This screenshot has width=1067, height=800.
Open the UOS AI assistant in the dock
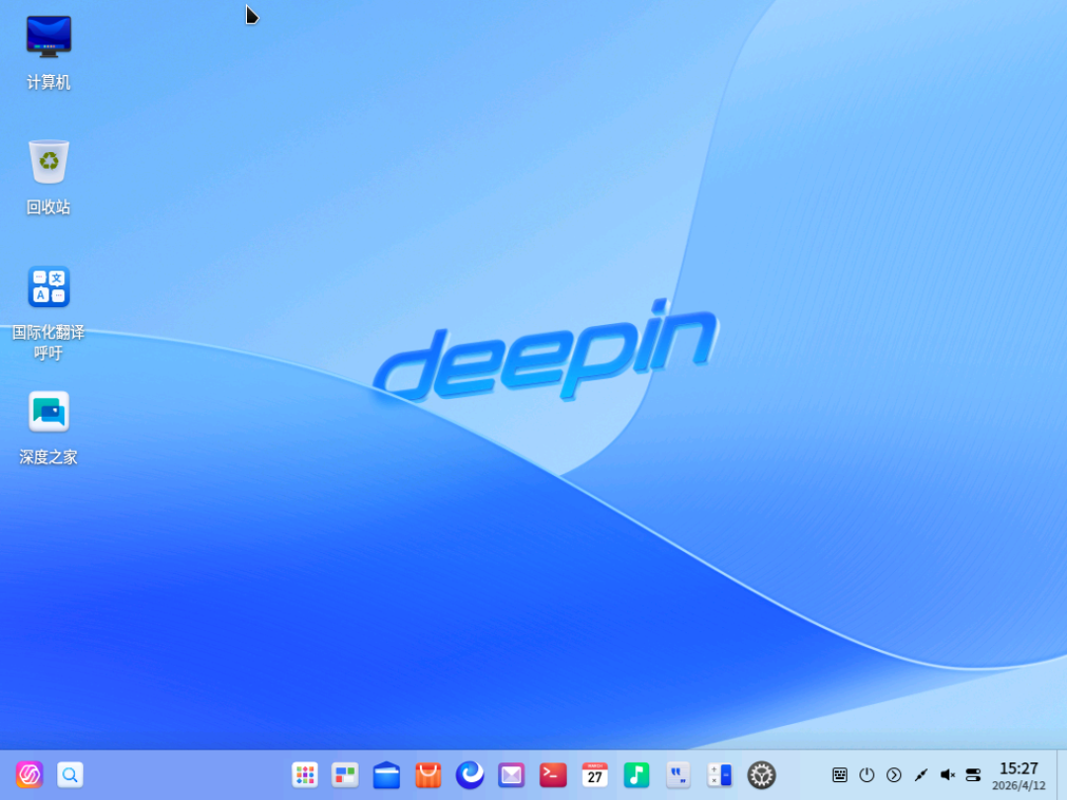coord(30,774)
